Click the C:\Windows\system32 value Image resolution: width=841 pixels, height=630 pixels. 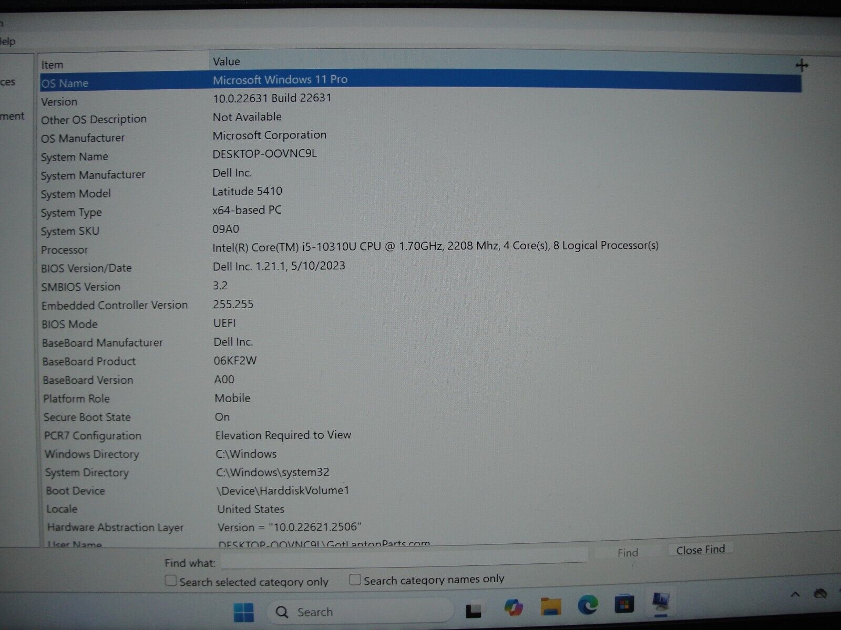(272, 472)
